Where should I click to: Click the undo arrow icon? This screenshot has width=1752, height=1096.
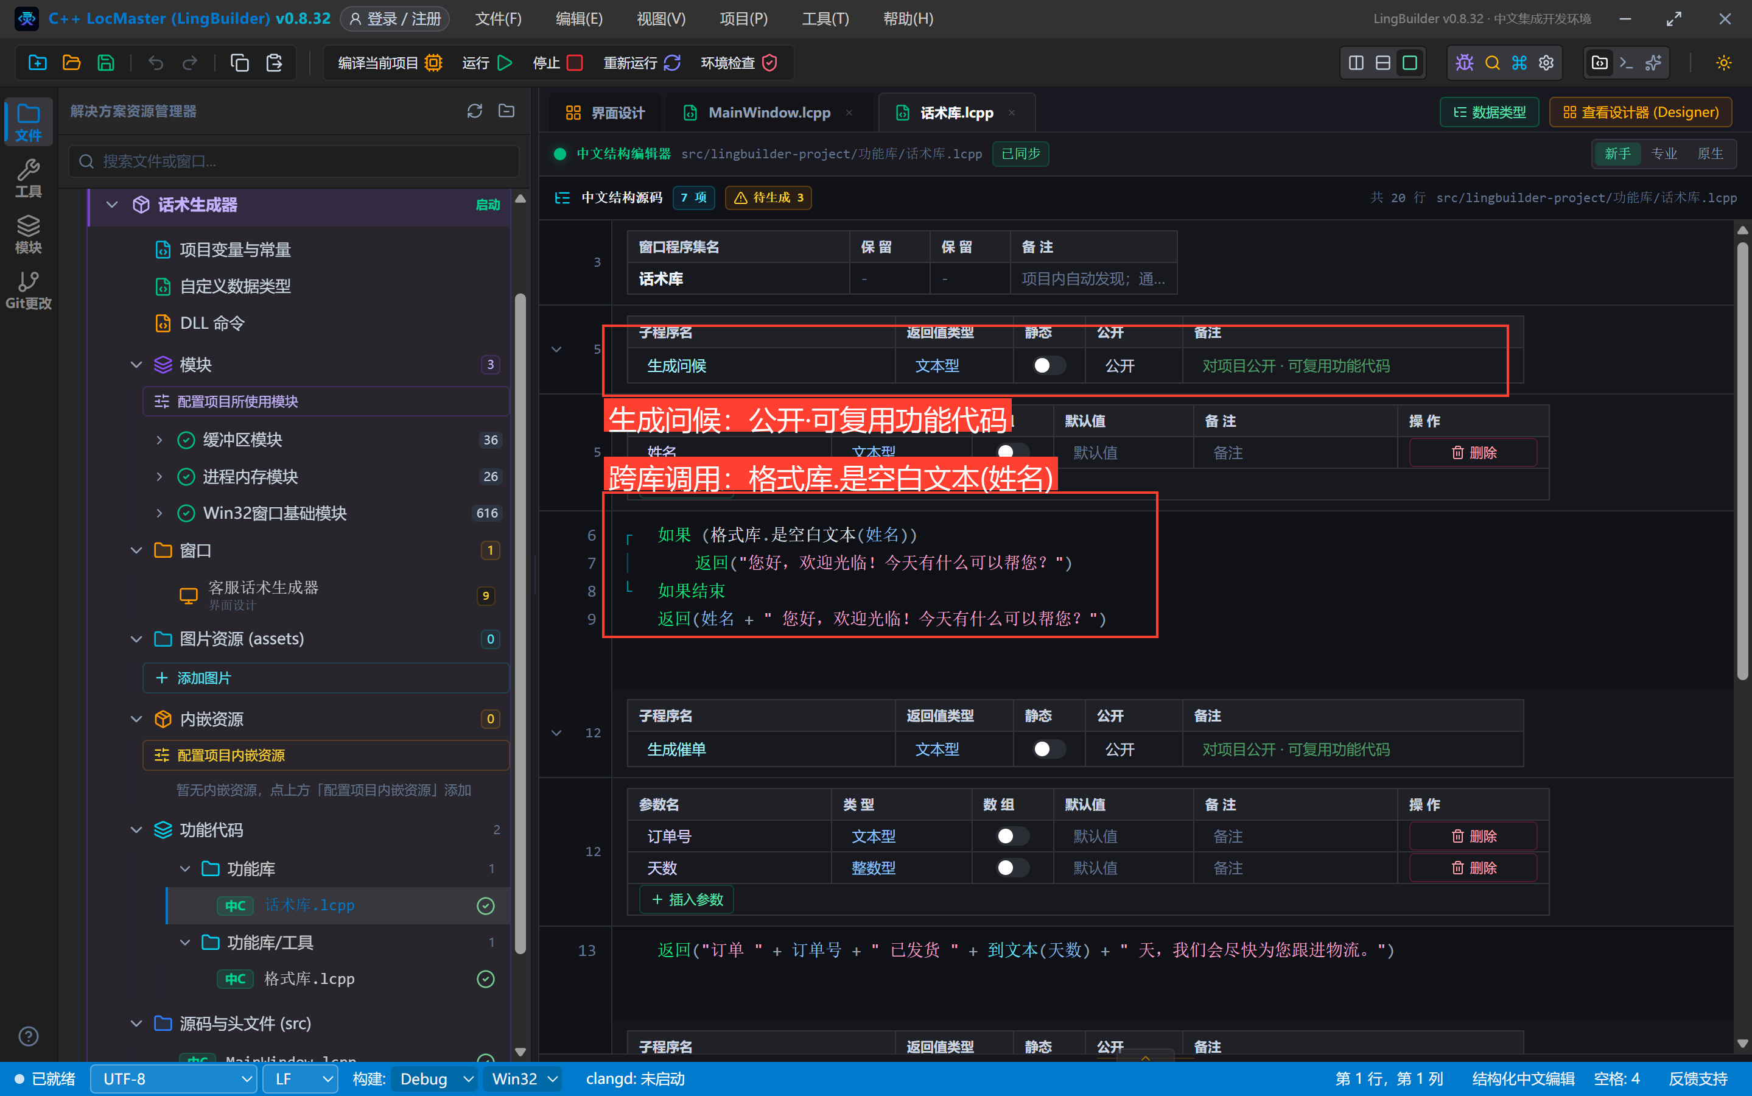coord(156,63)
